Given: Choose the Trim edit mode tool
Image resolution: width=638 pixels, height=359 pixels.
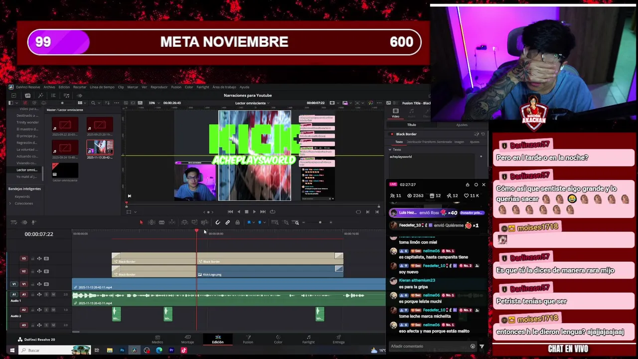Looking at the screenshot, I should [152, 222].
